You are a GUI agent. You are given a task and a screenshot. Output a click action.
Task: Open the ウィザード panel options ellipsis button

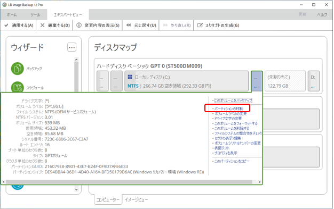(72, 47)
